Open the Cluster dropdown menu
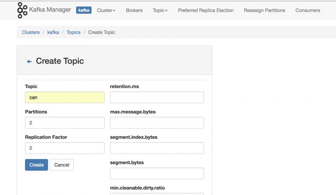Viewport: 336px width, 195px height. point(106,10)
